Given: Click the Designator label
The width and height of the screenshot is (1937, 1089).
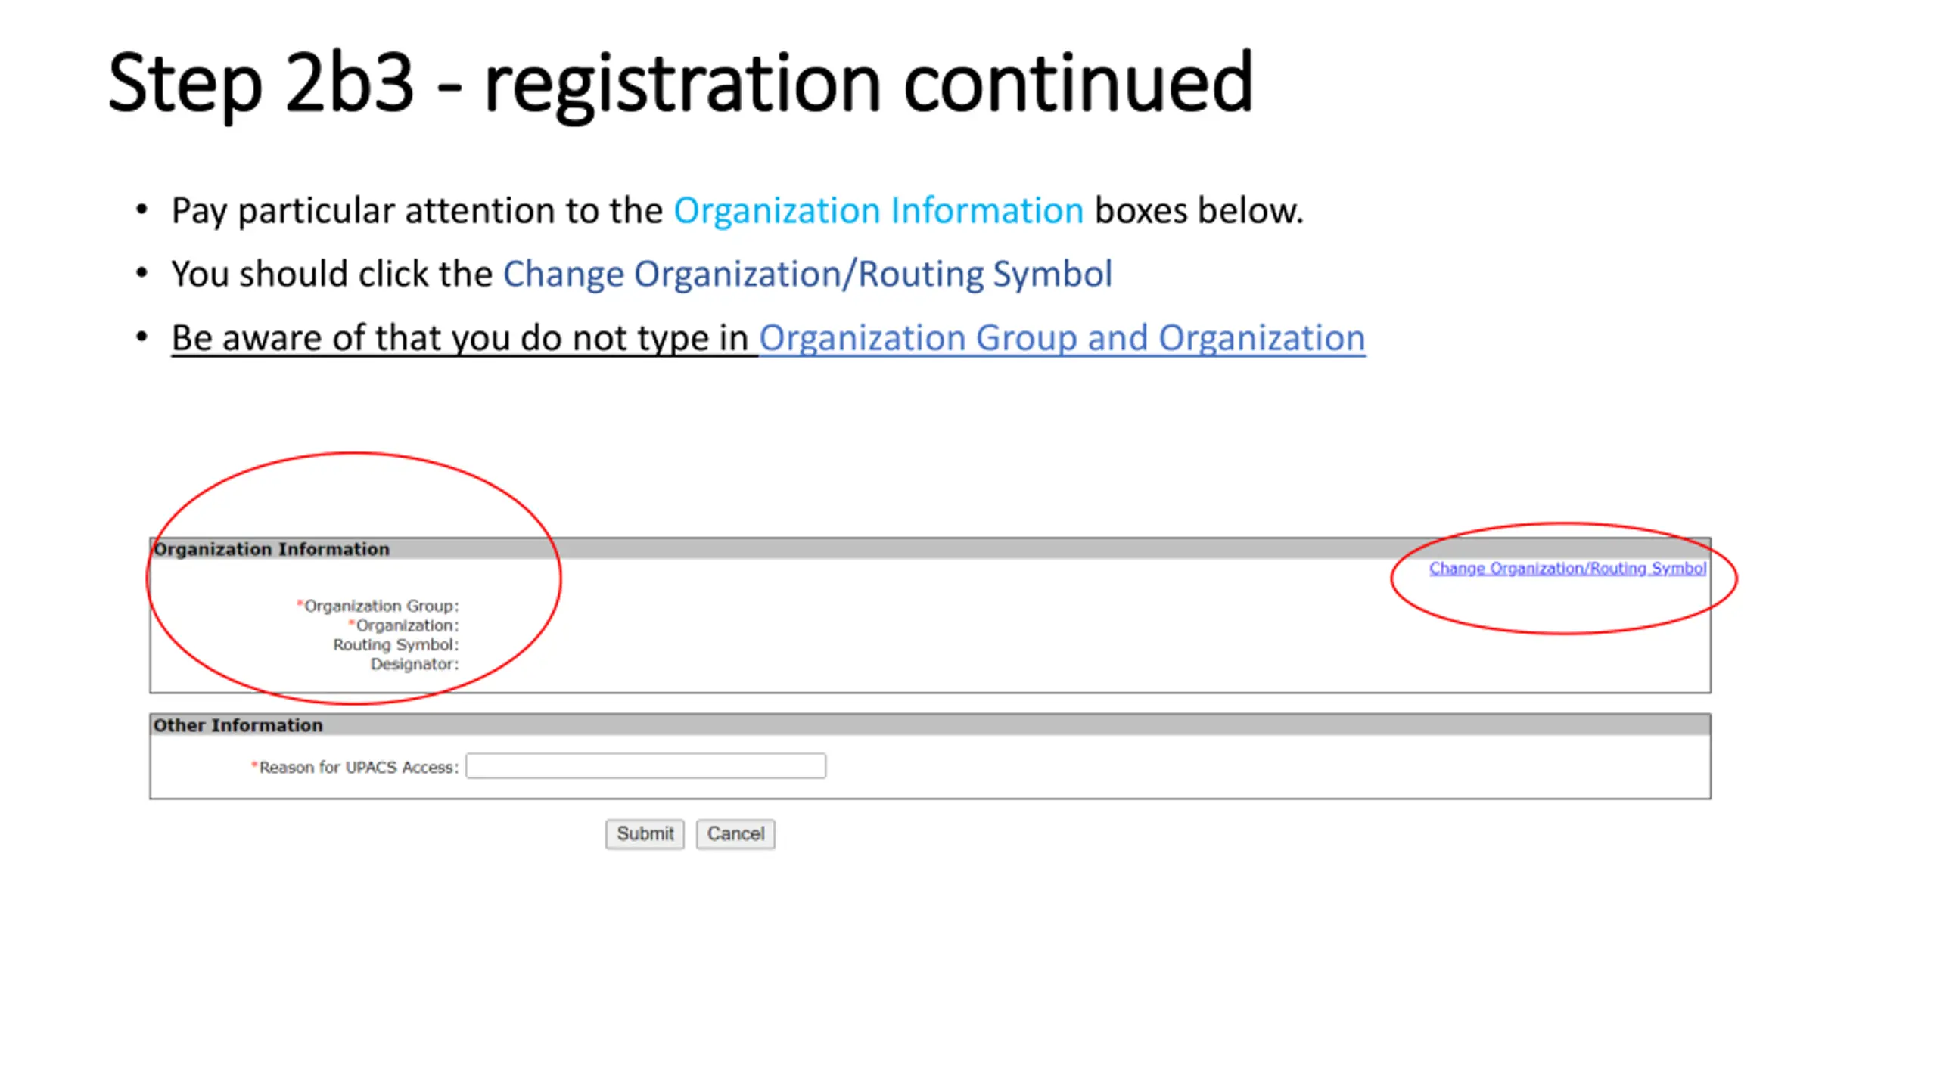Looking at the screenshot, I should click(414, 664).
